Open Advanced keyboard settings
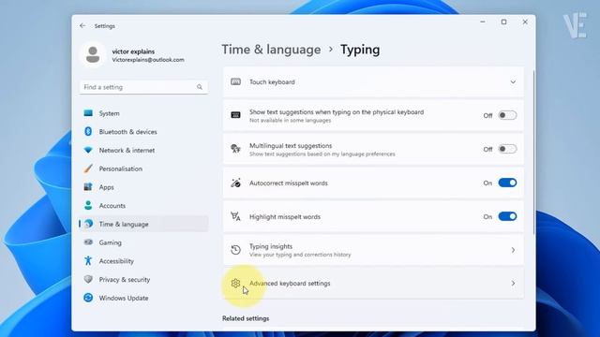 373,283
